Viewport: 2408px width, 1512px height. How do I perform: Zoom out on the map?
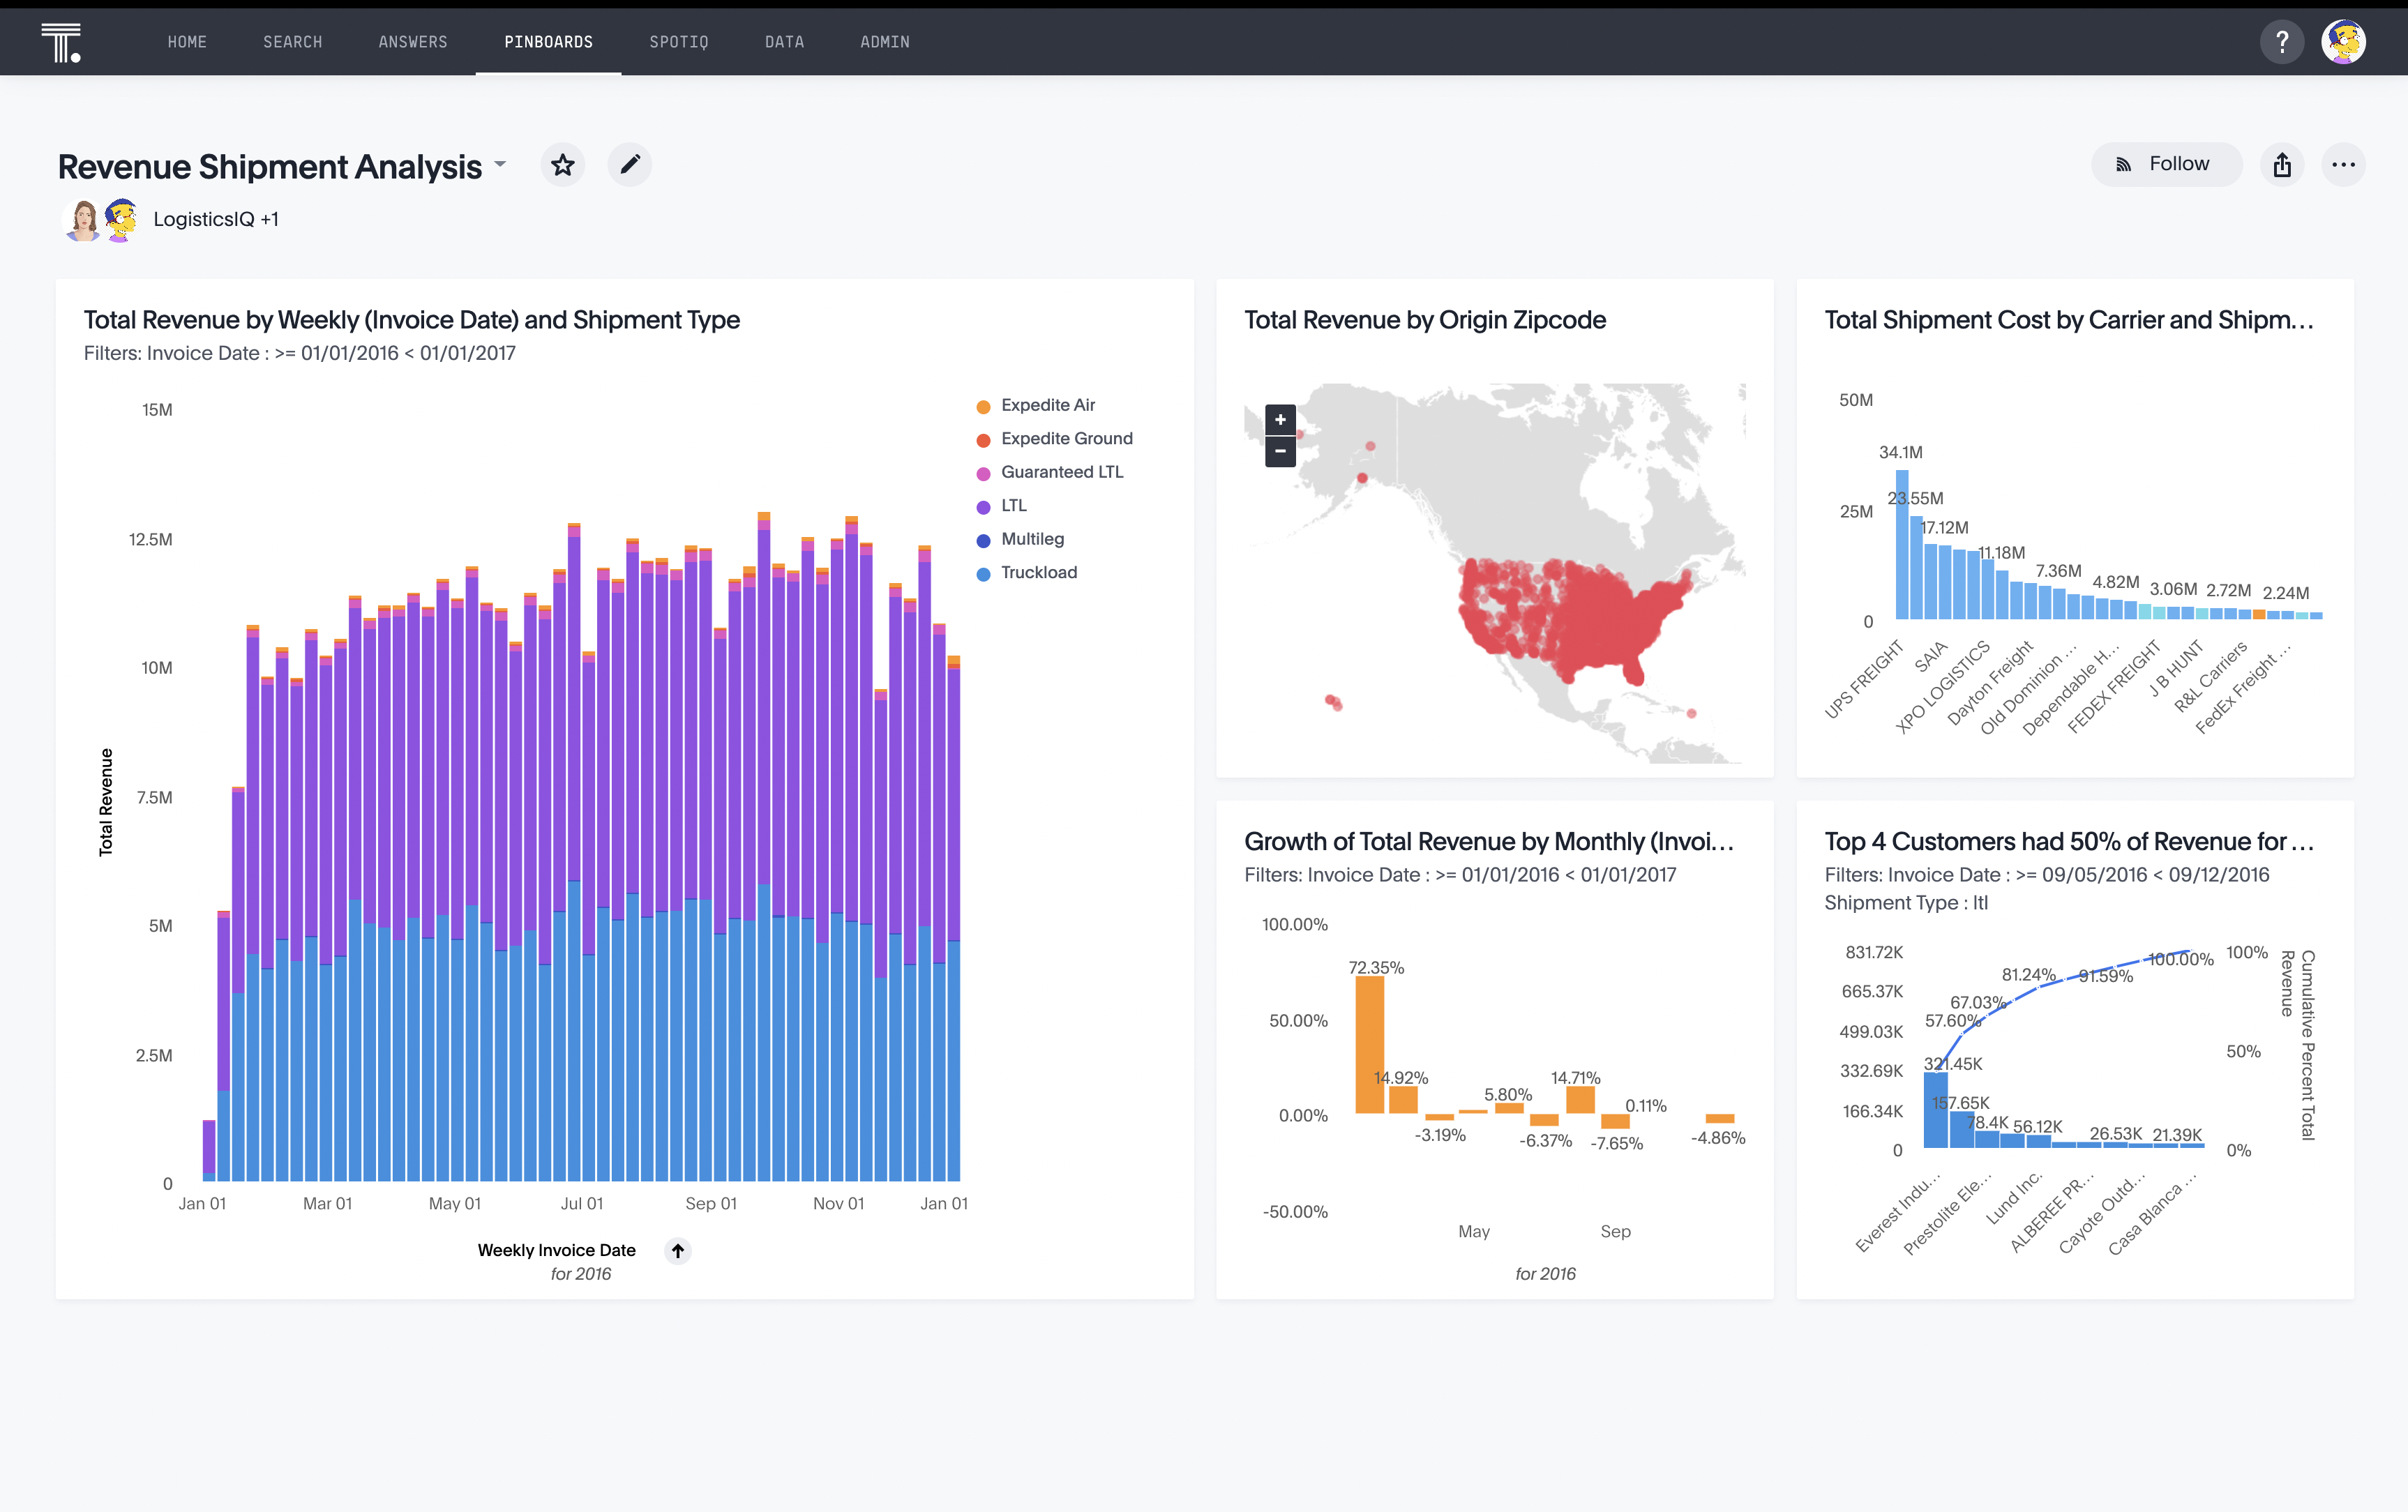1280,451
